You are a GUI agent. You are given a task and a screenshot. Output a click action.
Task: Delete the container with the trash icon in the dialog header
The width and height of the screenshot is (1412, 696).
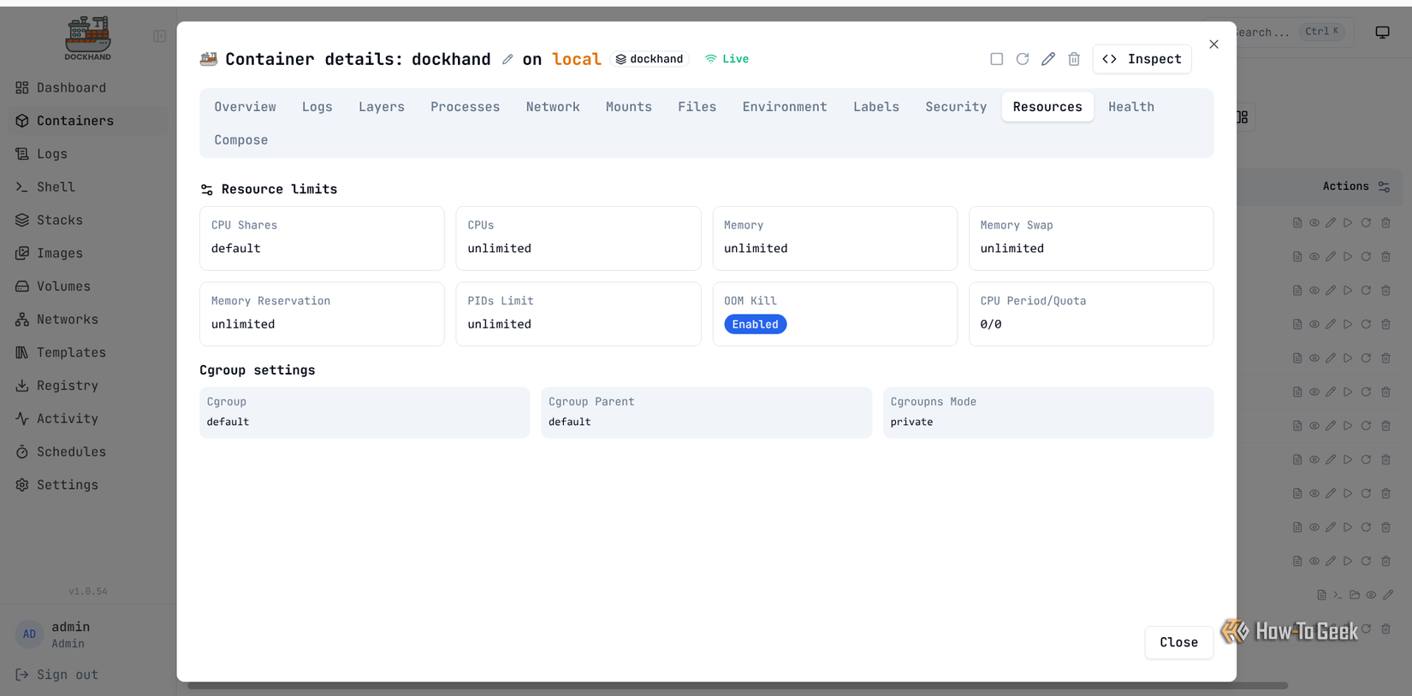pos(1074,59)
